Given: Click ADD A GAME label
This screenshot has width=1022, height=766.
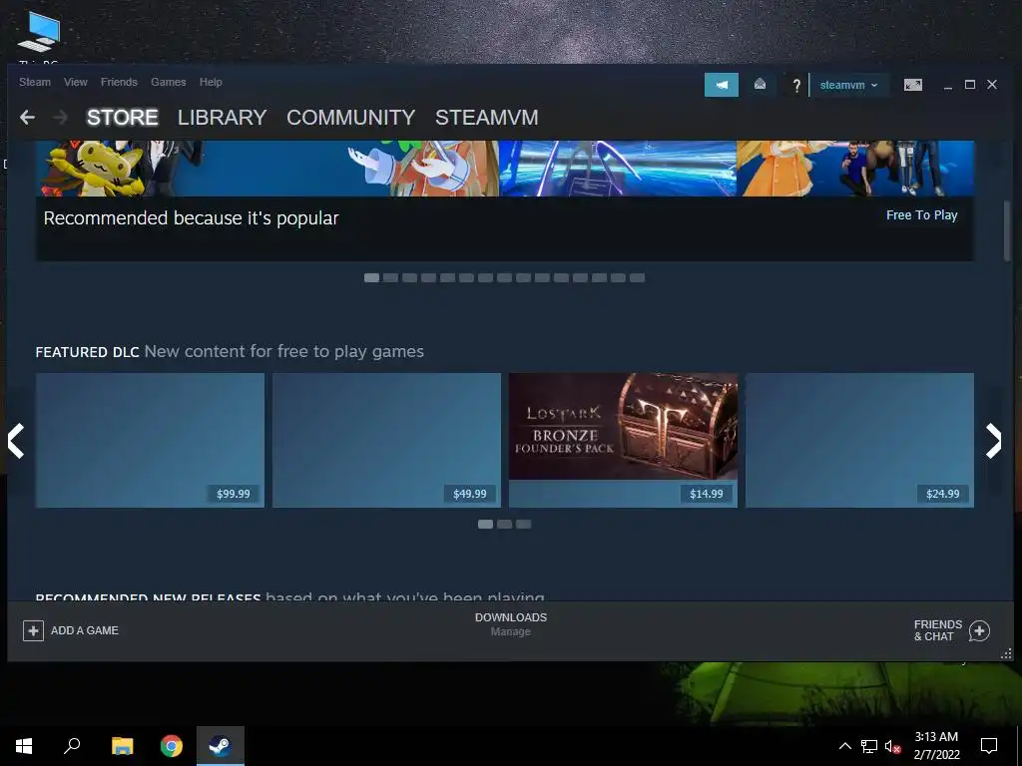Looking at the screenshot, I should pos(85,630).
